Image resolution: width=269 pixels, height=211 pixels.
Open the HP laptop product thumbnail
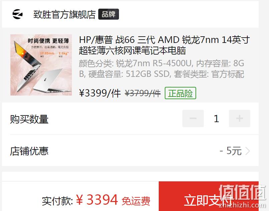tap(41, 65)
